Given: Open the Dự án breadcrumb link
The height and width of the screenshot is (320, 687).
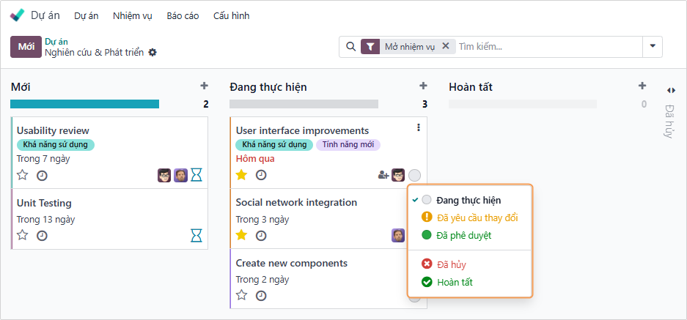Looking at the screenshot, I should (56, 42).
